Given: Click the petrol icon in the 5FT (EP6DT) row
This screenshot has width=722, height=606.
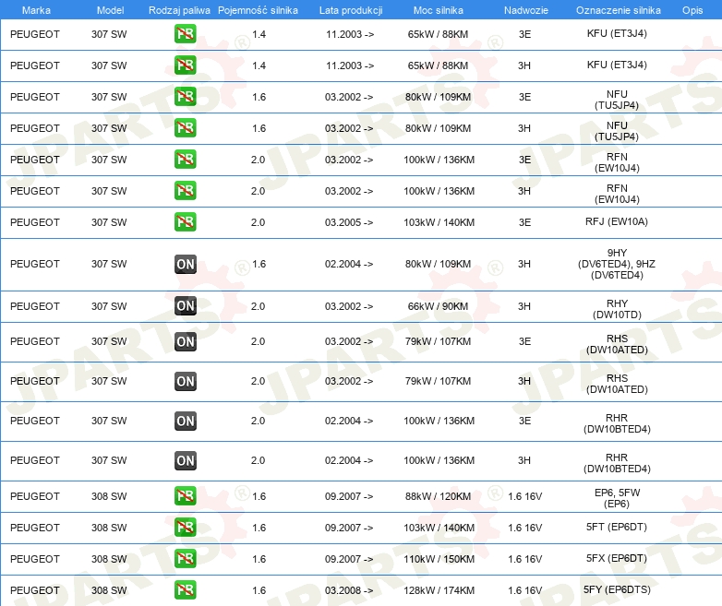Looking at the screenshot, I should point(185,528).
